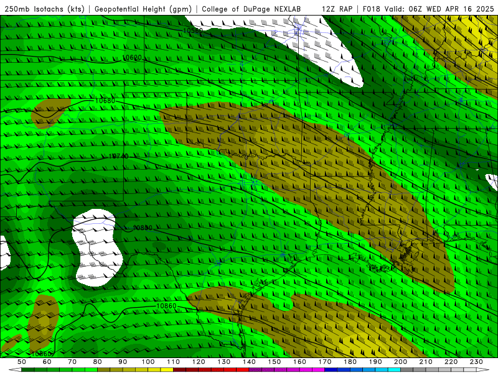
Task: Click the 110 value on the color scale
Action: 174,362
